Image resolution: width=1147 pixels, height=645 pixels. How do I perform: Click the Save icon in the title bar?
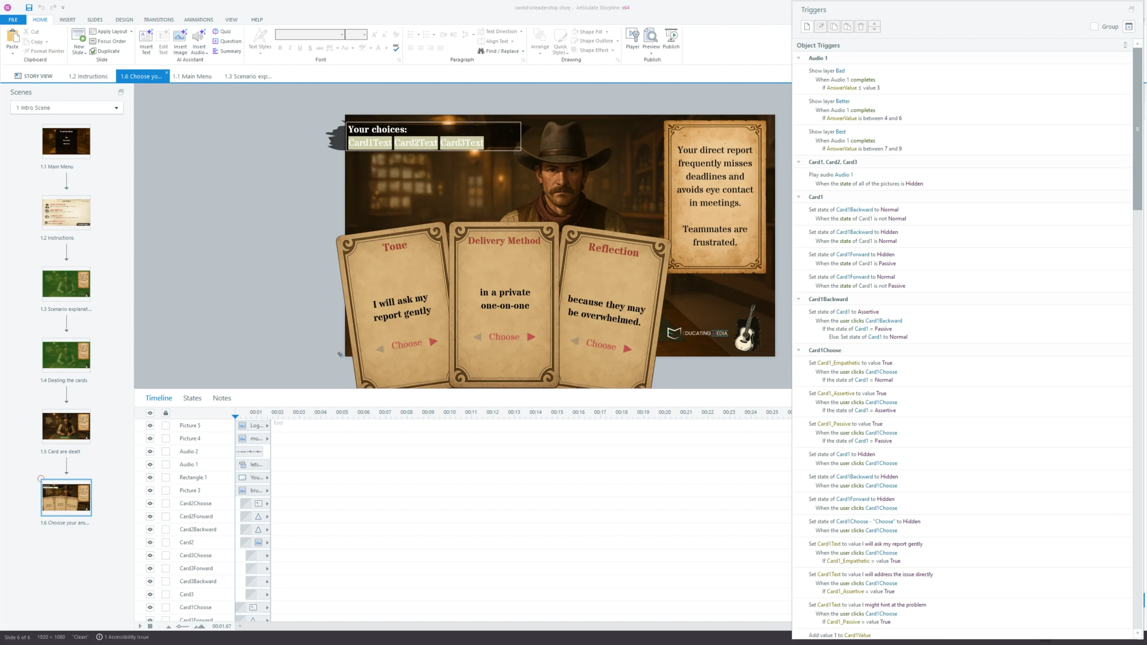click(x=29, y=7)
